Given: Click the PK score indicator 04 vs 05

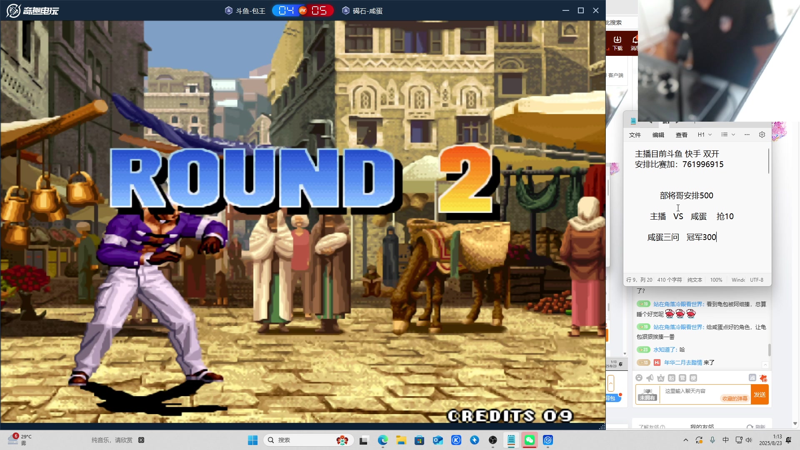Looking at the screenshot, I should click(x=303, y=10).
